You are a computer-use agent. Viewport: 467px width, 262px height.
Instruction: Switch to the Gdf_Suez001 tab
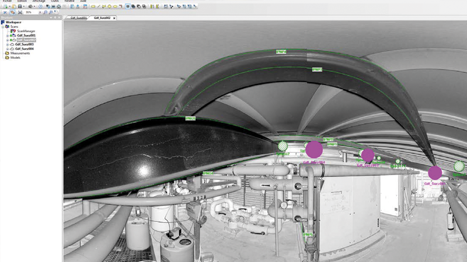coord(78,18)
